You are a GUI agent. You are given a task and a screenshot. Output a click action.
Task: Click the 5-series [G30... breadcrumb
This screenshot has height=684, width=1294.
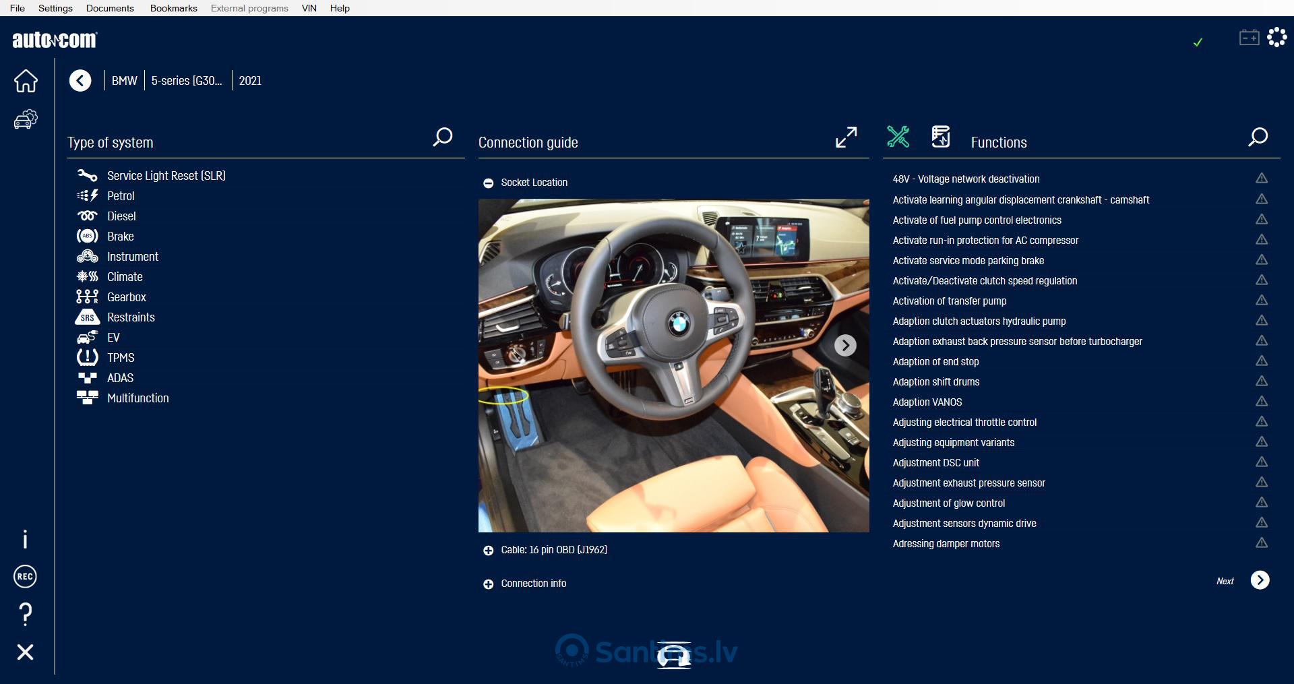pos(187,81)
